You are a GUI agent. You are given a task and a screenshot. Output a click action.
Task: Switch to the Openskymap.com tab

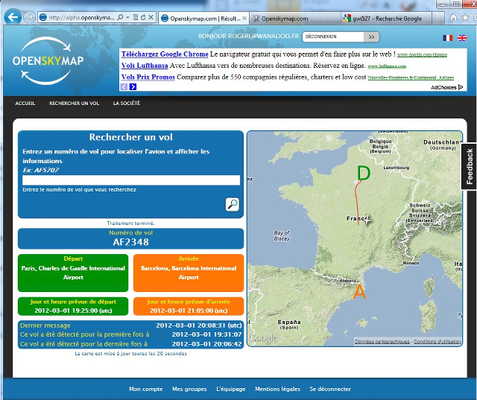tap(295, 19)
